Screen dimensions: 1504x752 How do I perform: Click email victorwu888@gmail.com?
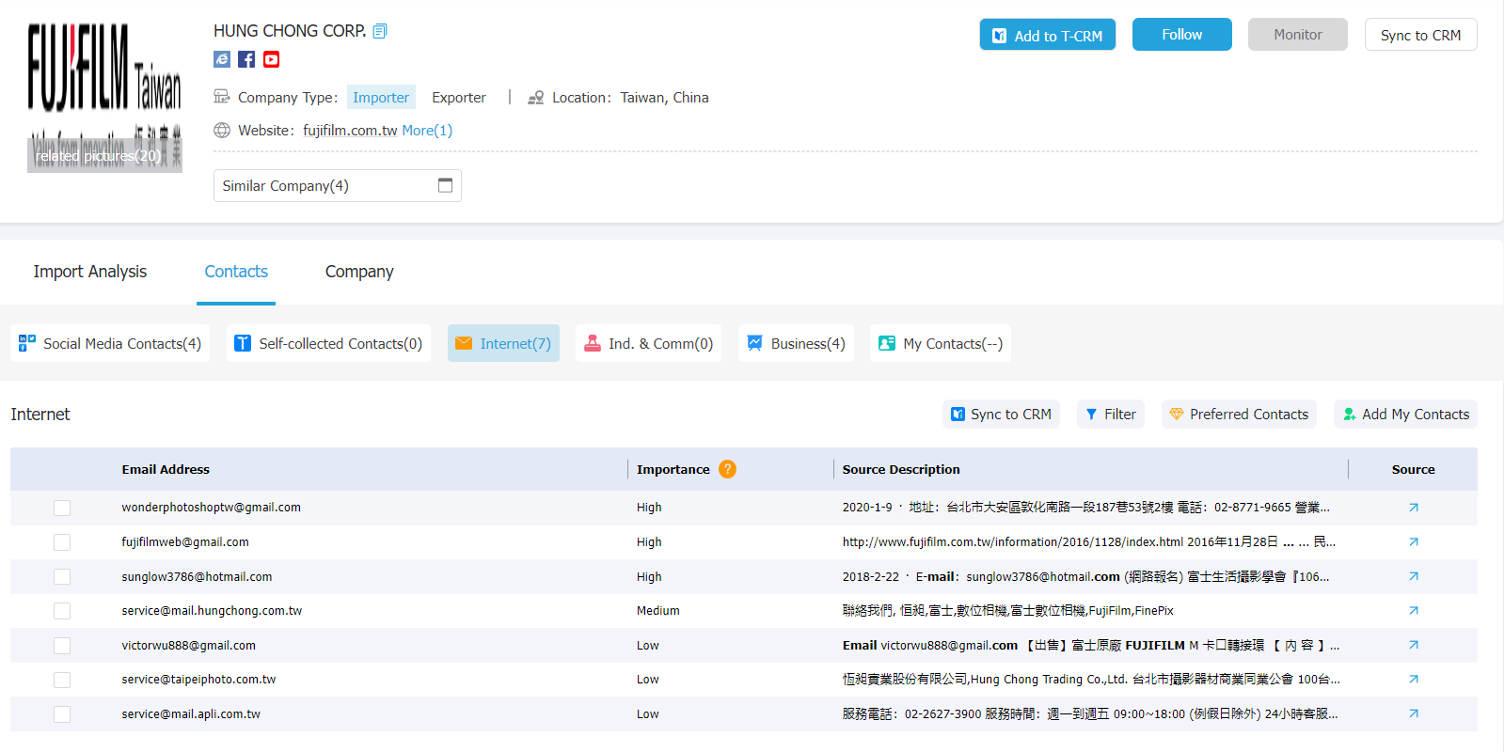(x=188, y=646)
